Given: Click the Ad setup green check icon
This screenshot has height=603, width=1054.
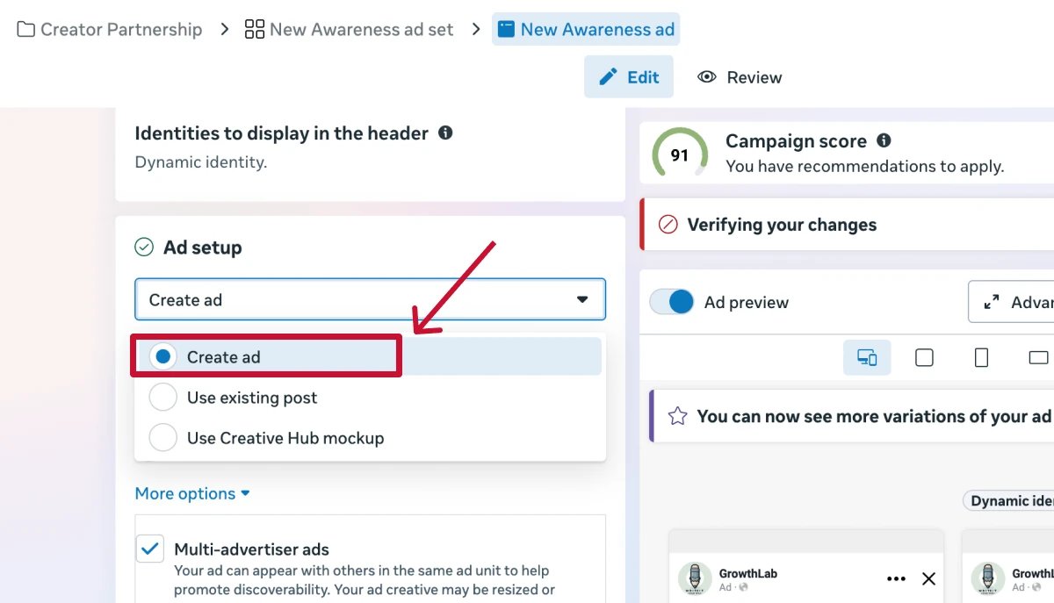Looking at the screenshot, I should (144, 248).
